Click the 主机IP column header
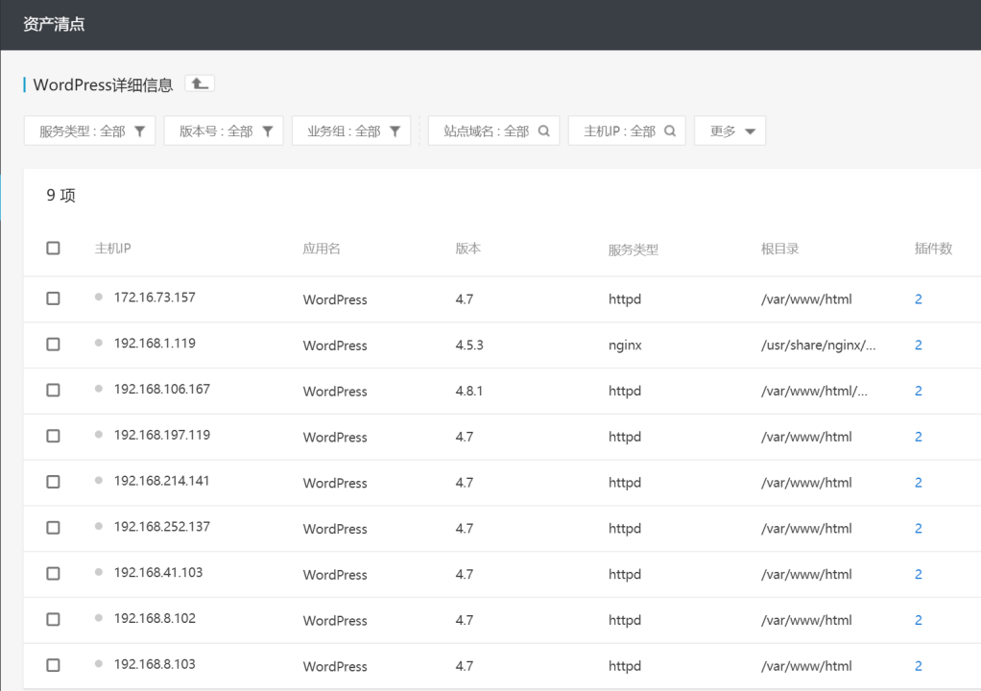981x691 pixels. pyautogui.click(x=112, y=249)
